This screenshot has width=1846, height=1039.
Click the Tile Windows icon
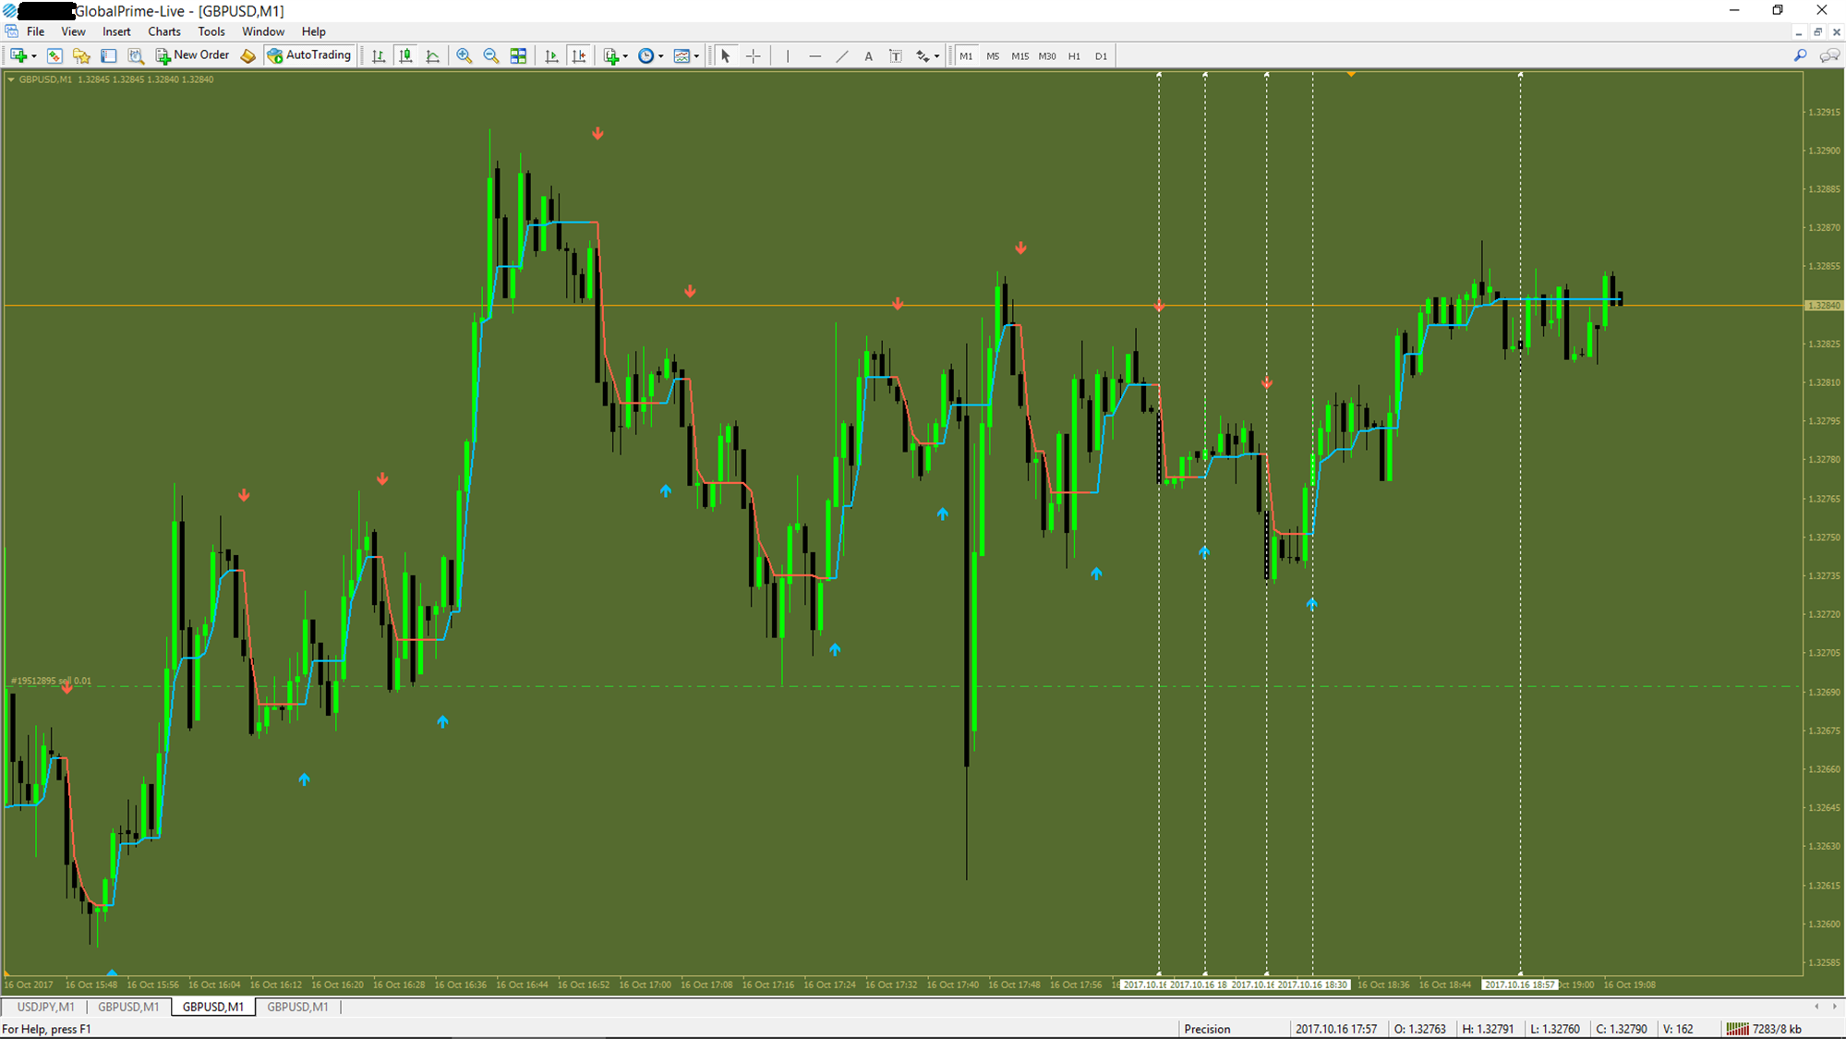[518, 56]
